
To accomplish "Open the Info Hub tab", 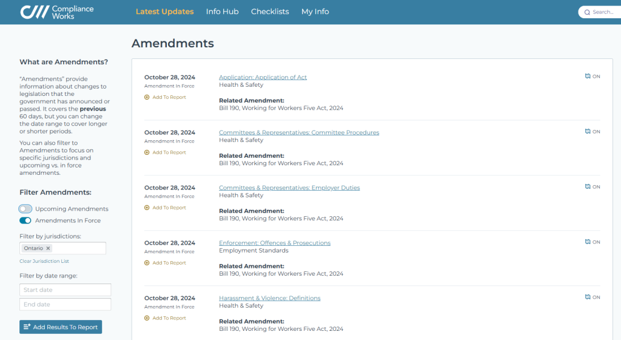I will tap(222, 12).
